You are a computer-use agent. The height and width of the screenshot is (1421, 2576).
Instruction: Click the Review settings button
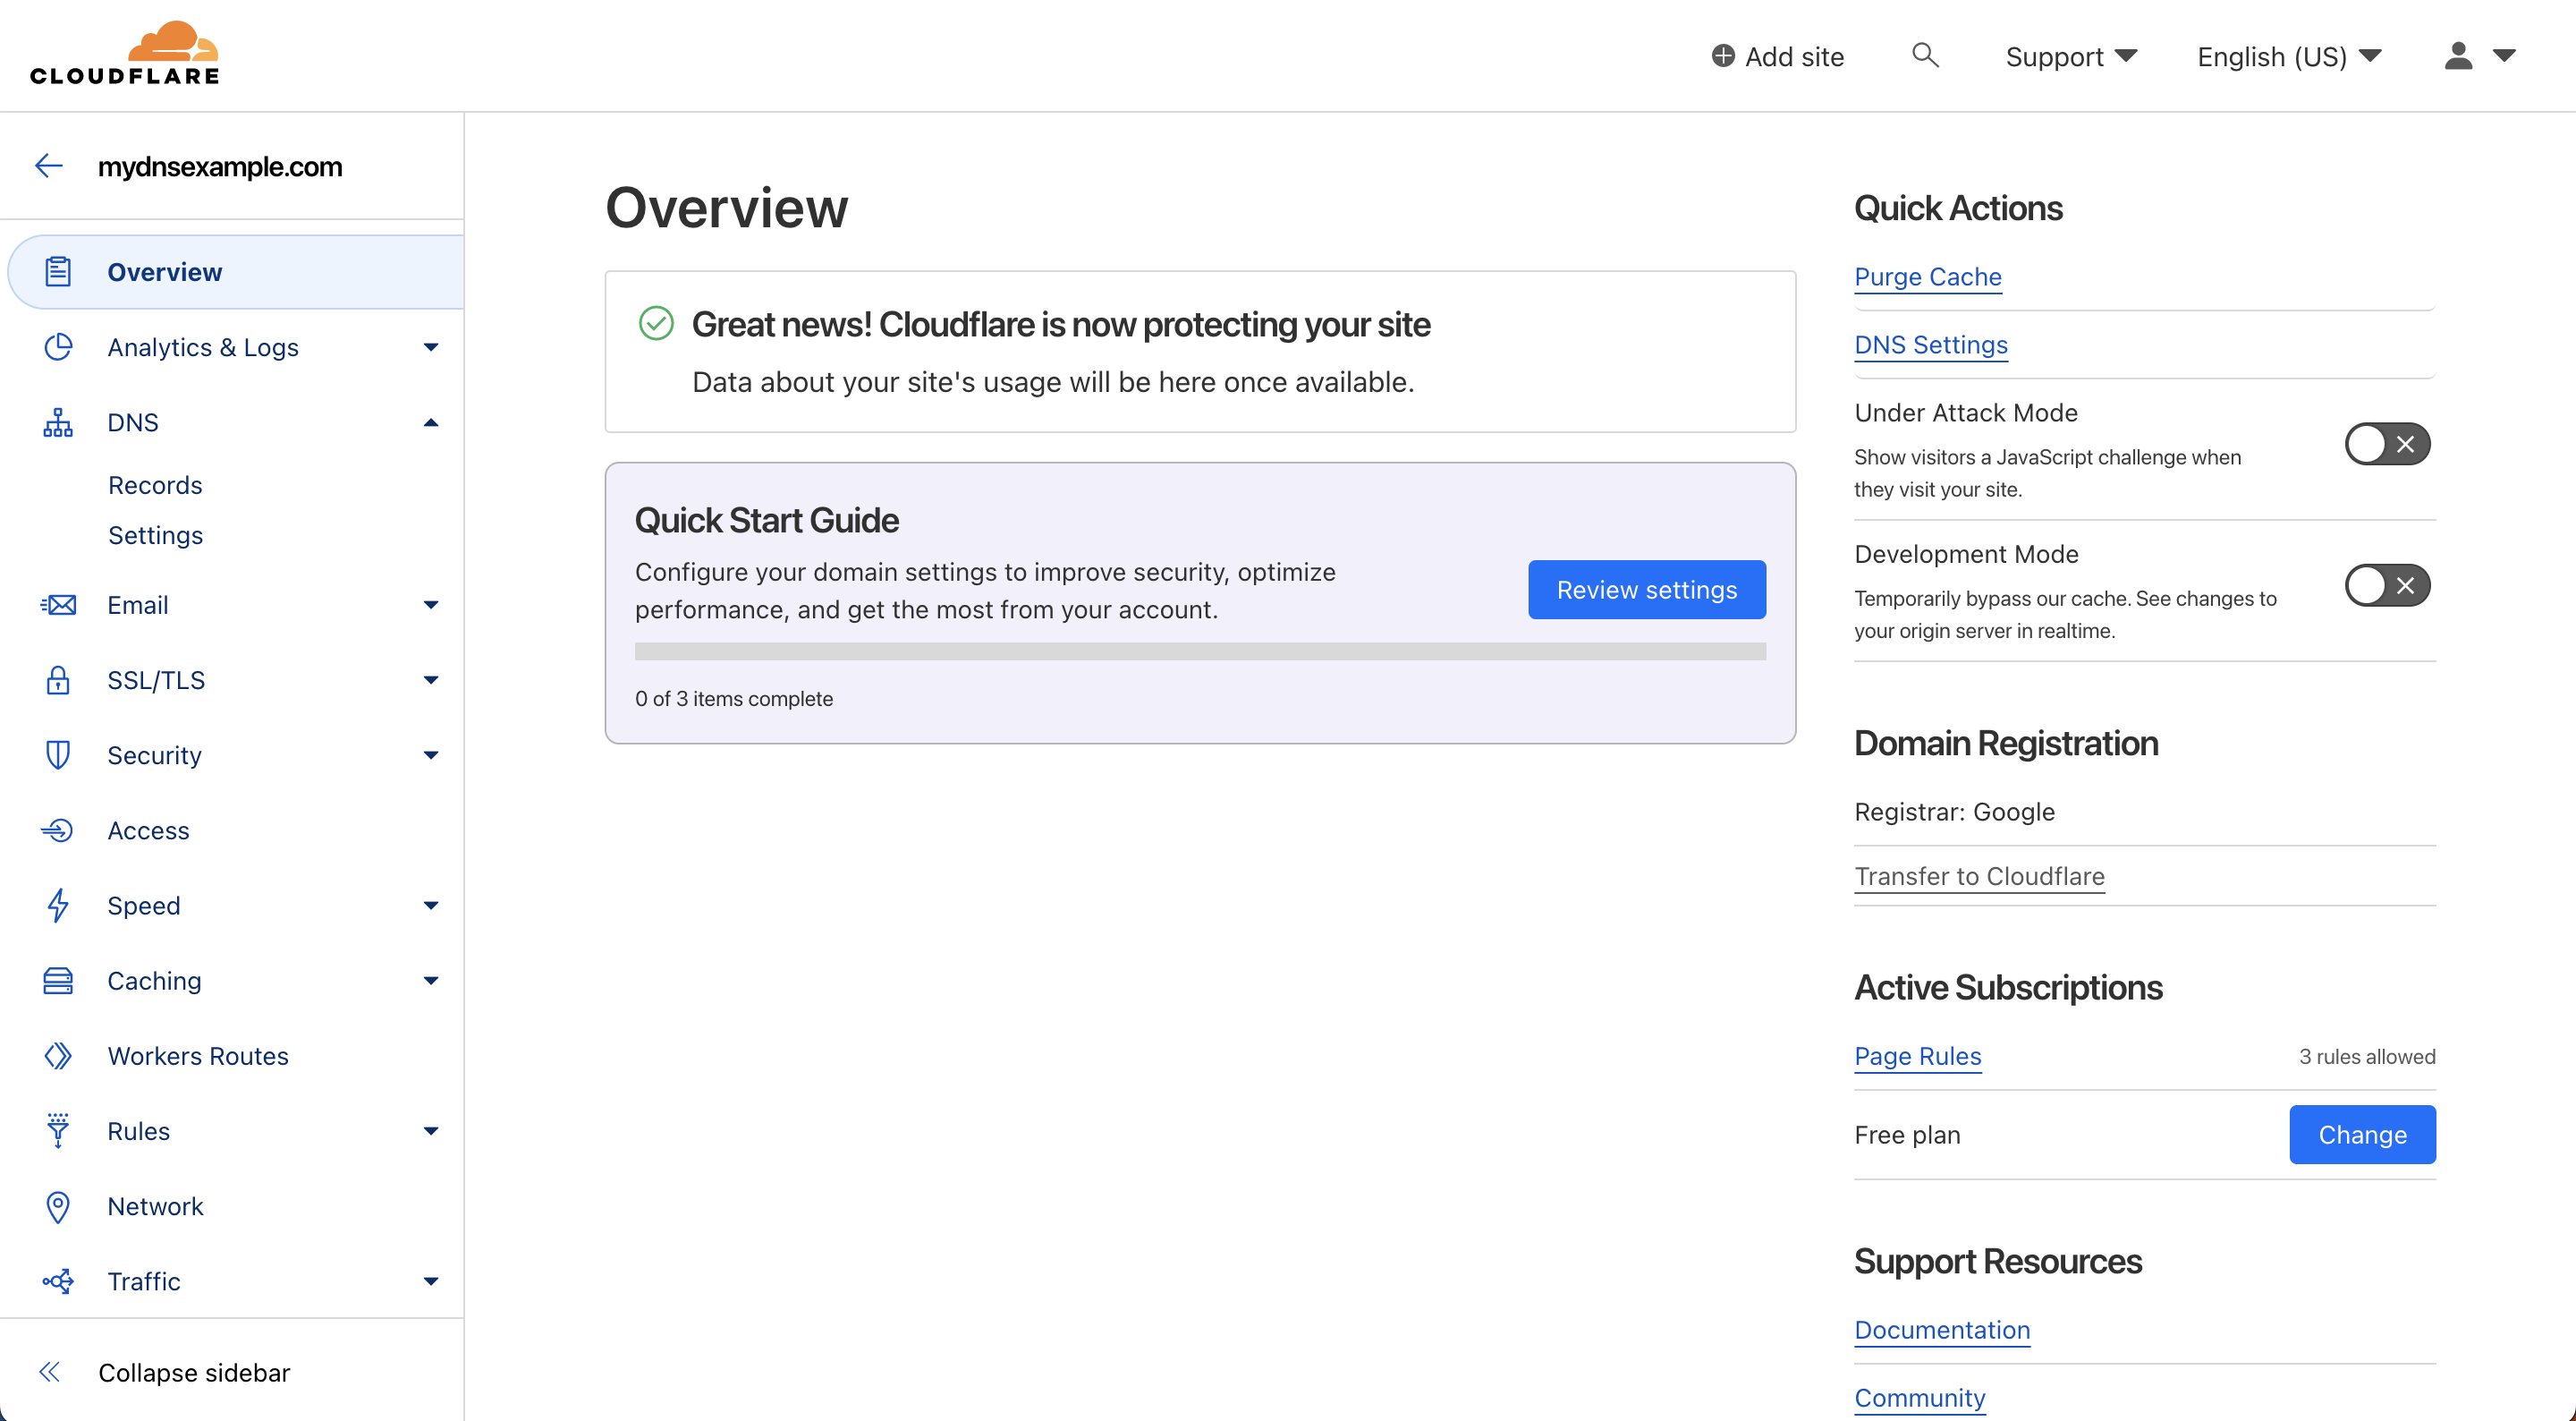click(1646, 589)
